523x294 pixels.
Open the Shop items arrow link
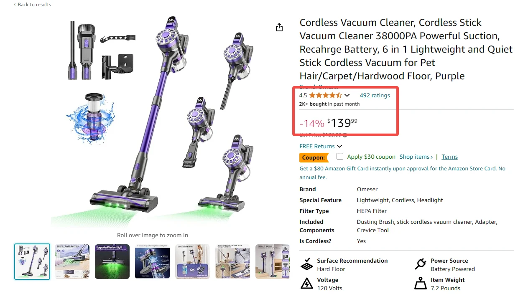click(x=416, y=157)
